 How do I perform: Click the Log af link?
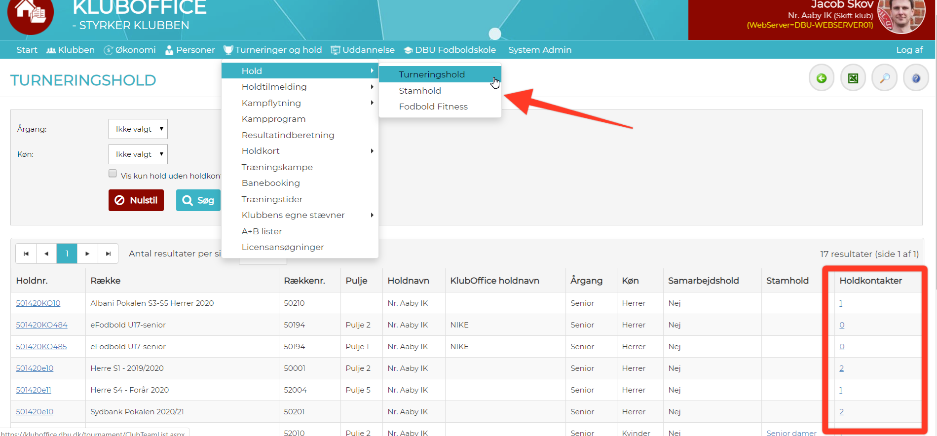pos(909,50)
